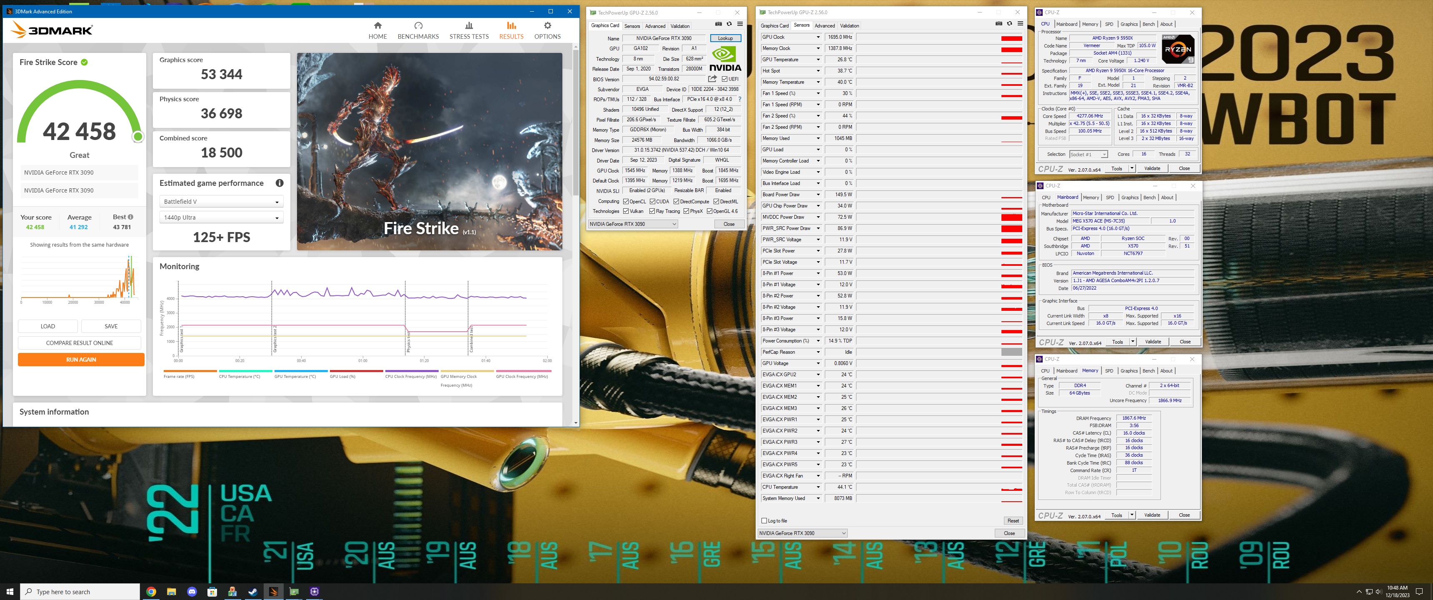Open Advanced tab in GPU-Z Graphics Card window
Image resolution: width=1433 pixels, height=600 pixels.
[655, 26]
